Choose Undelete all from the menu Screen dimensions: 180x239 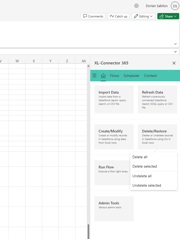154,176
